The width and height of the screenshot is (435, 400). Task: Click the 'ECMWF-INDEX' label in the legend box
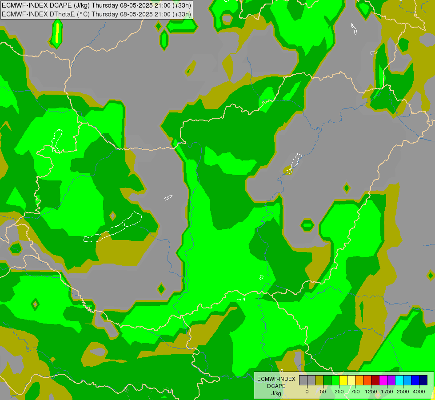[276, 379]
